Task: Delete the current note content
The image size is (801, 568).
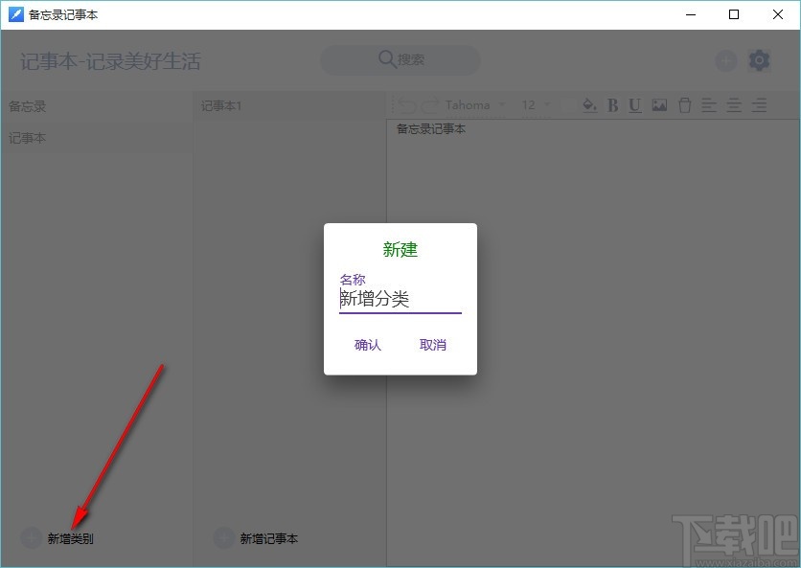Action: [684, 105]
